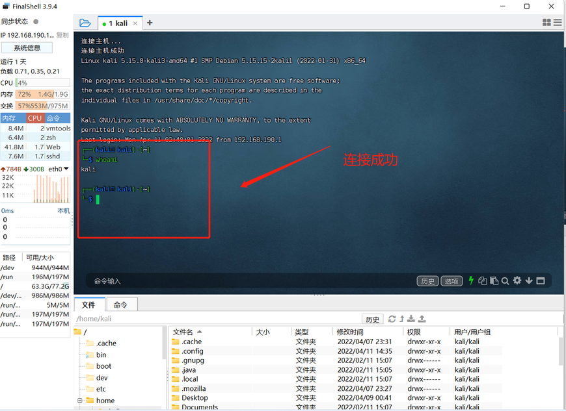Collapse the home folder tree node
This screenshot has height=411, width=566.
(x=80, y=401)
